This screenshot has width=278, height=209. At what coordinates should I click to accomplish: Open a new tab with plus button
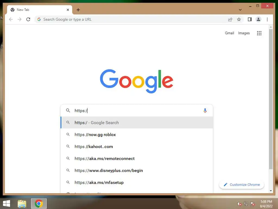point(78,10)
